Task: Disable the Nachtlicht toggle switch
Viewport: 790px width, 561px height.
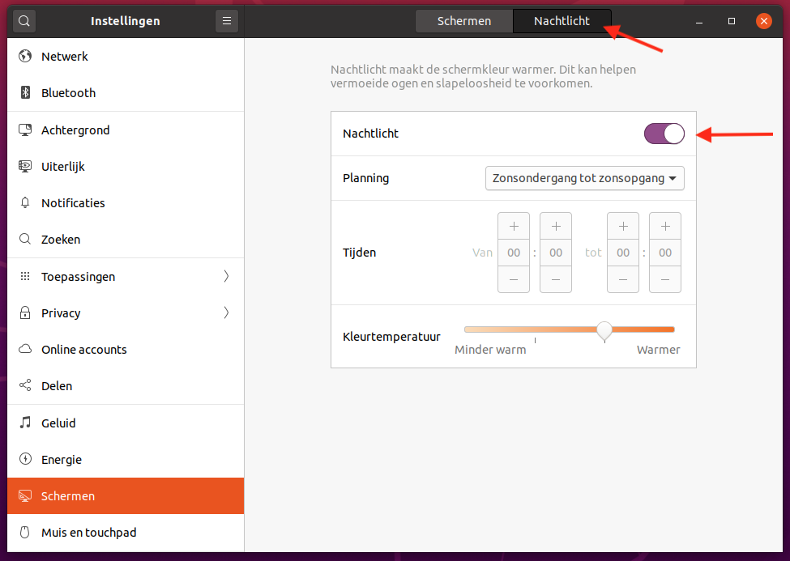Action: [x=664, y=134]
